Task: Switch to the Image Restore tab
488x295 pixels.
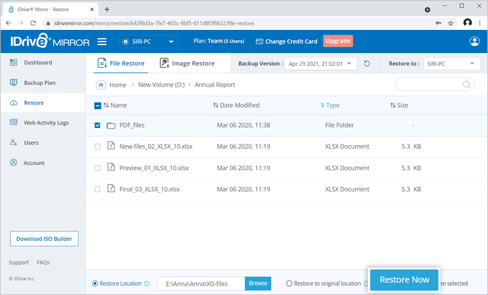Action: point(187,63)
